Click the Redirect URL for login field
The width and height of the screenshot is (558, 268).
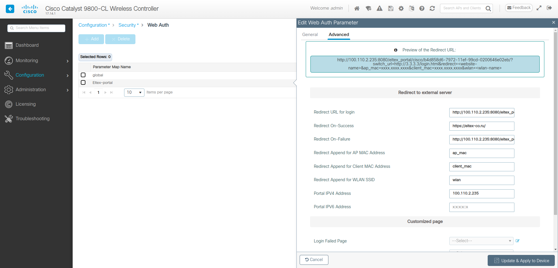482,112
